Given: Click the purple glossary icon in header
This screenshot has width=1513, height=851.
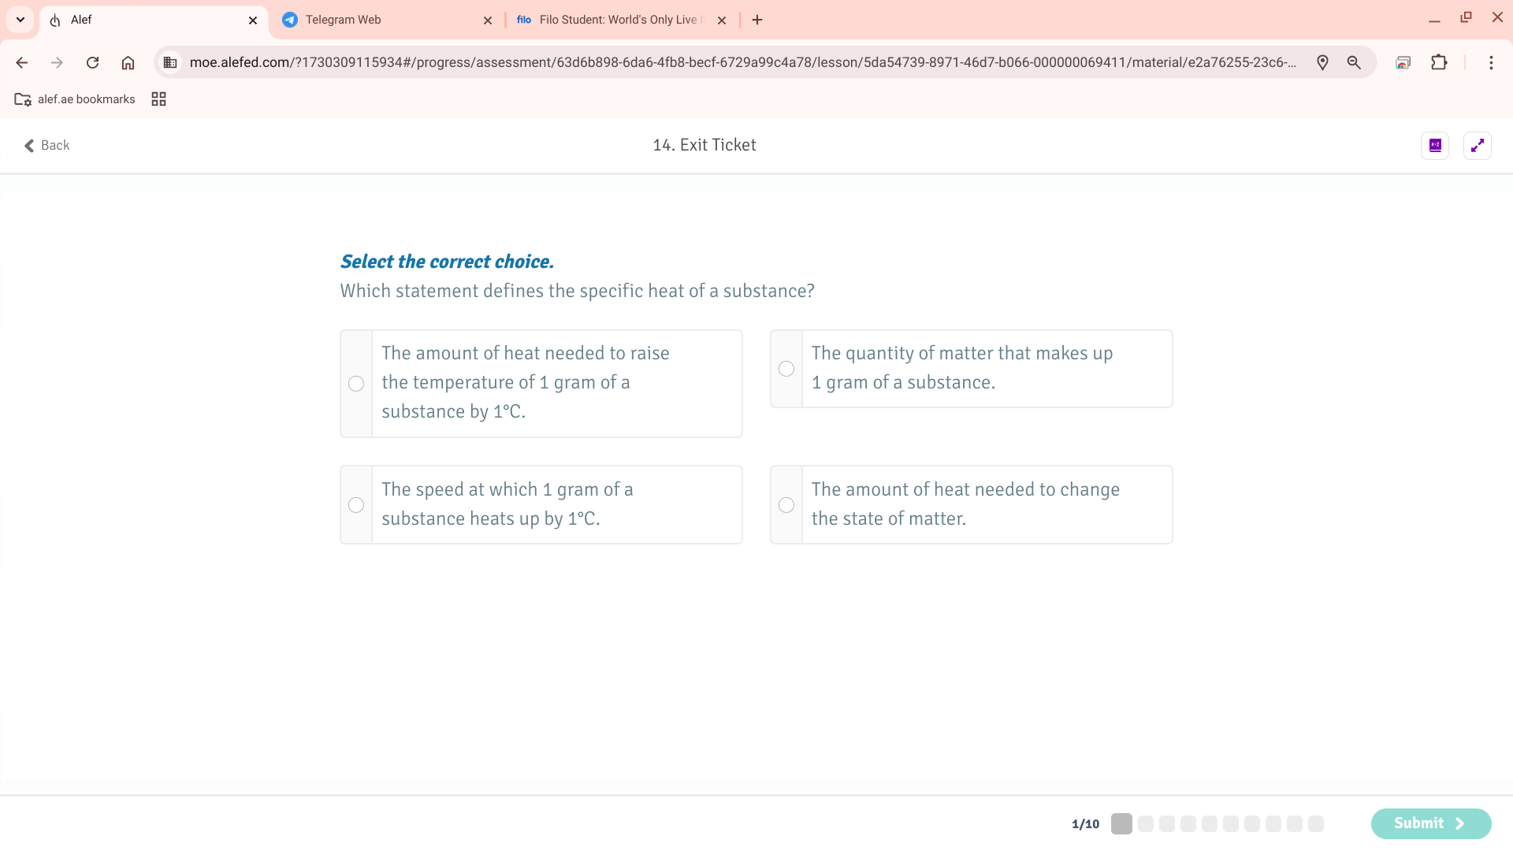Looking at the screenshot, I should pos(1435,145).
